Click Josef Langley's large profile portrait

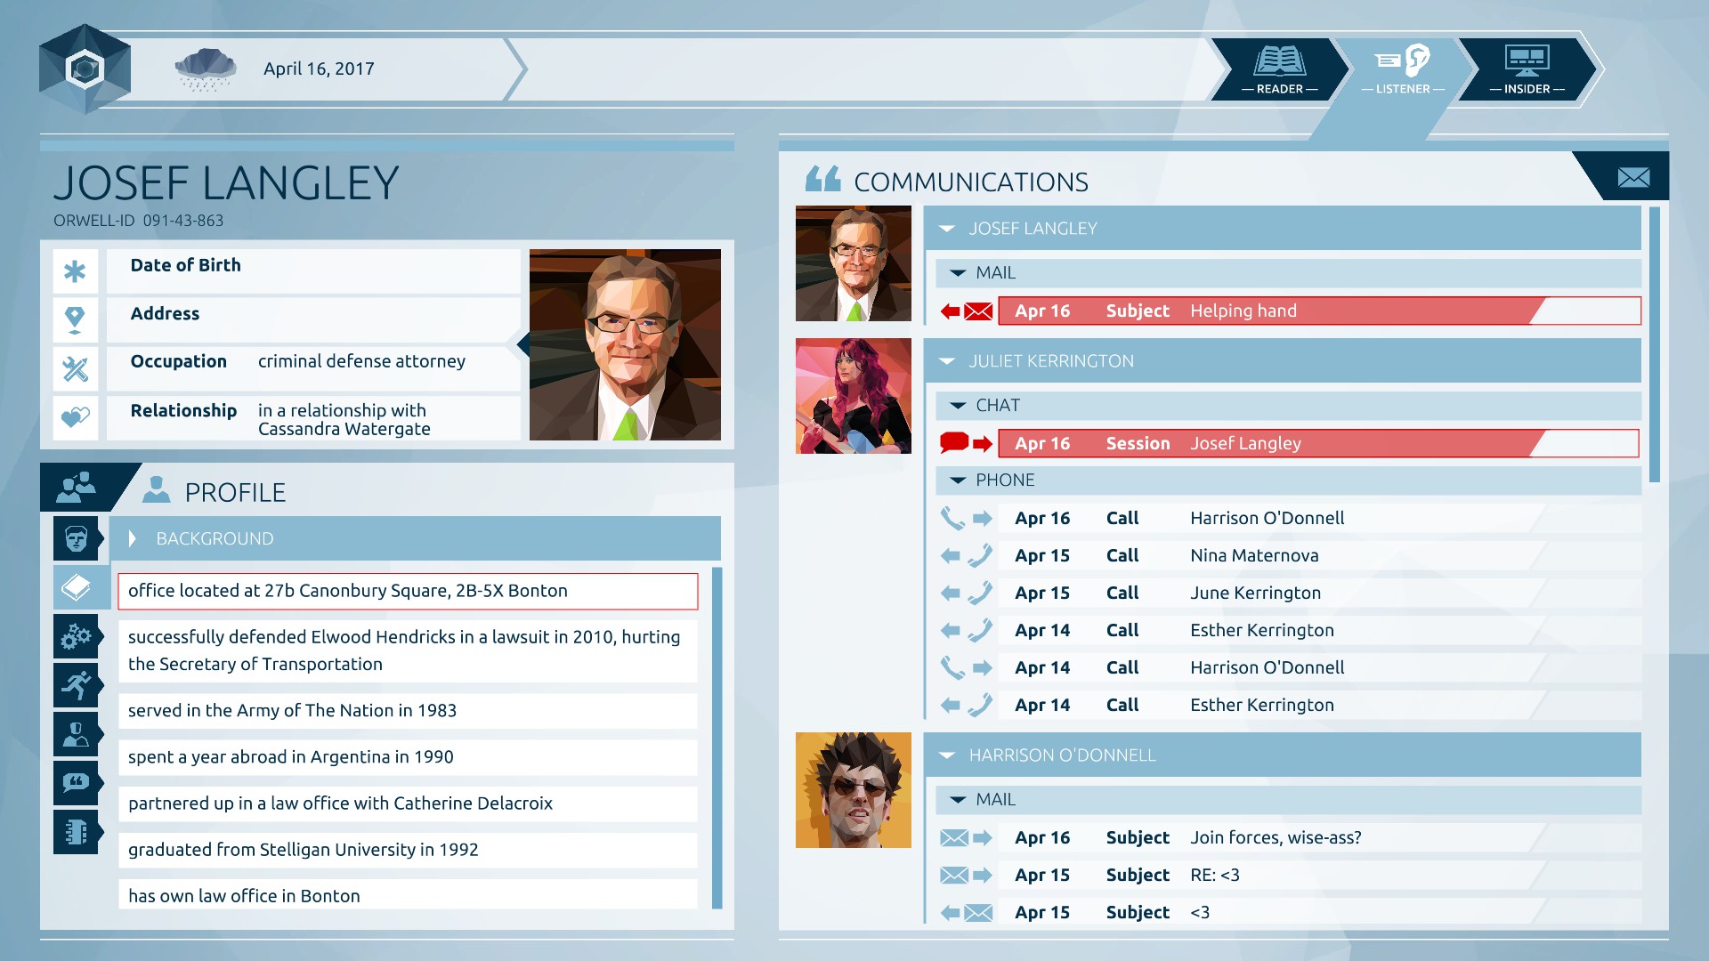coord(625,344)
